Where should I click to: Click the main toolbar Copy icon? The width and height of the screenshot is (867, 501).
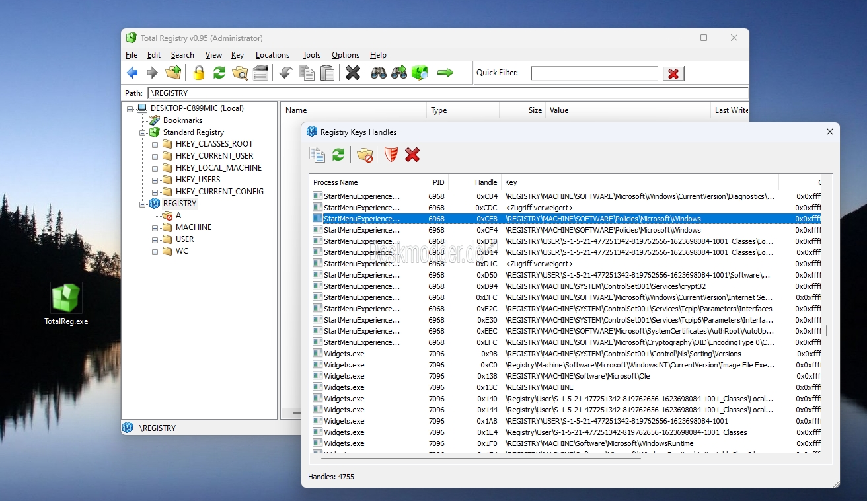[307, 73]
